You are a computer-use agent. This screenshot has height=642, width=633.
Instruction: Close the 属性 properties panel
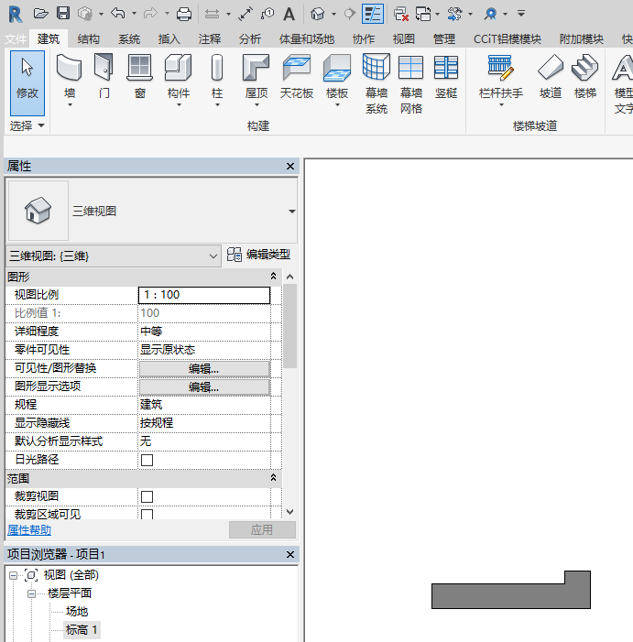pos(290,167)
